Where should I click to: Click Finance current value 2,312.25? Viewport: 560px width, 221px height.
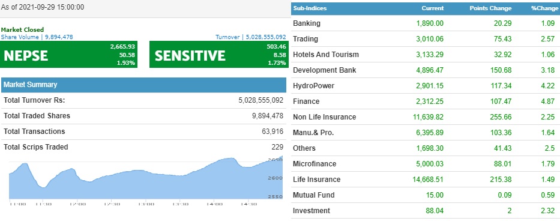coord(430,101)
